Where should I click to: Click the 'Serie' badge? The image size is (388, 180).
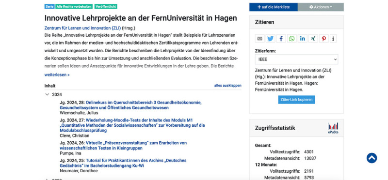point(49,7)
